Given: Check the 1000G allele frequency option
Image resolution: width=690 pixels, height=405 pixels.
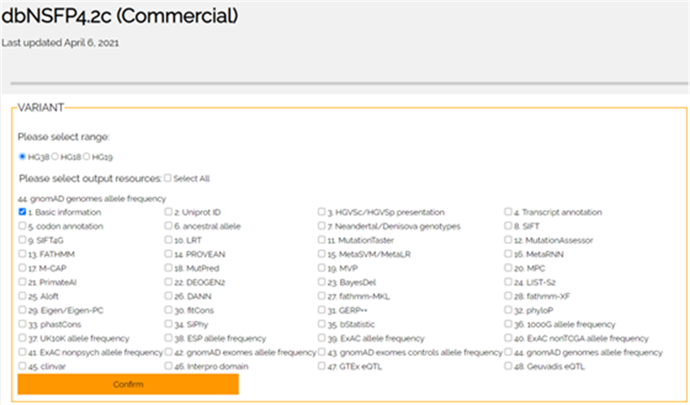Looking at the screenshot, I should [508, 324].
